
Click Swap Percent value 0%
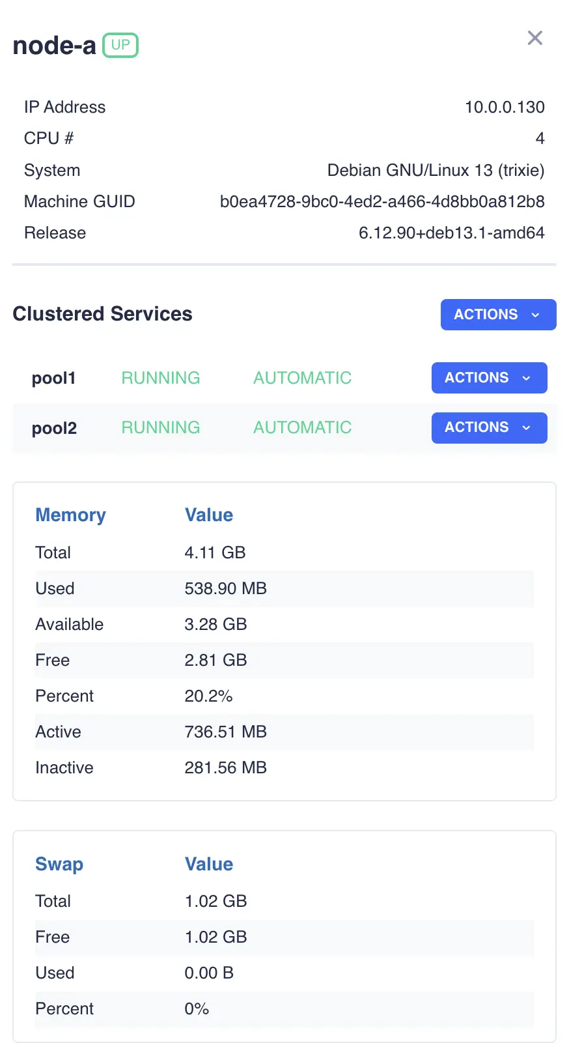pos(197,1008)
